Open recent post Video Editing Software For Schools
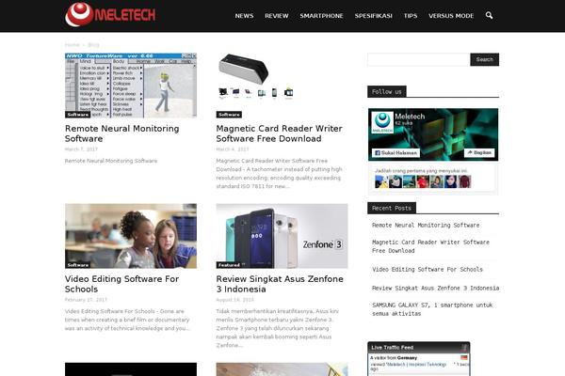This screenshot has width=565, height=376. (x=427, y=270)
